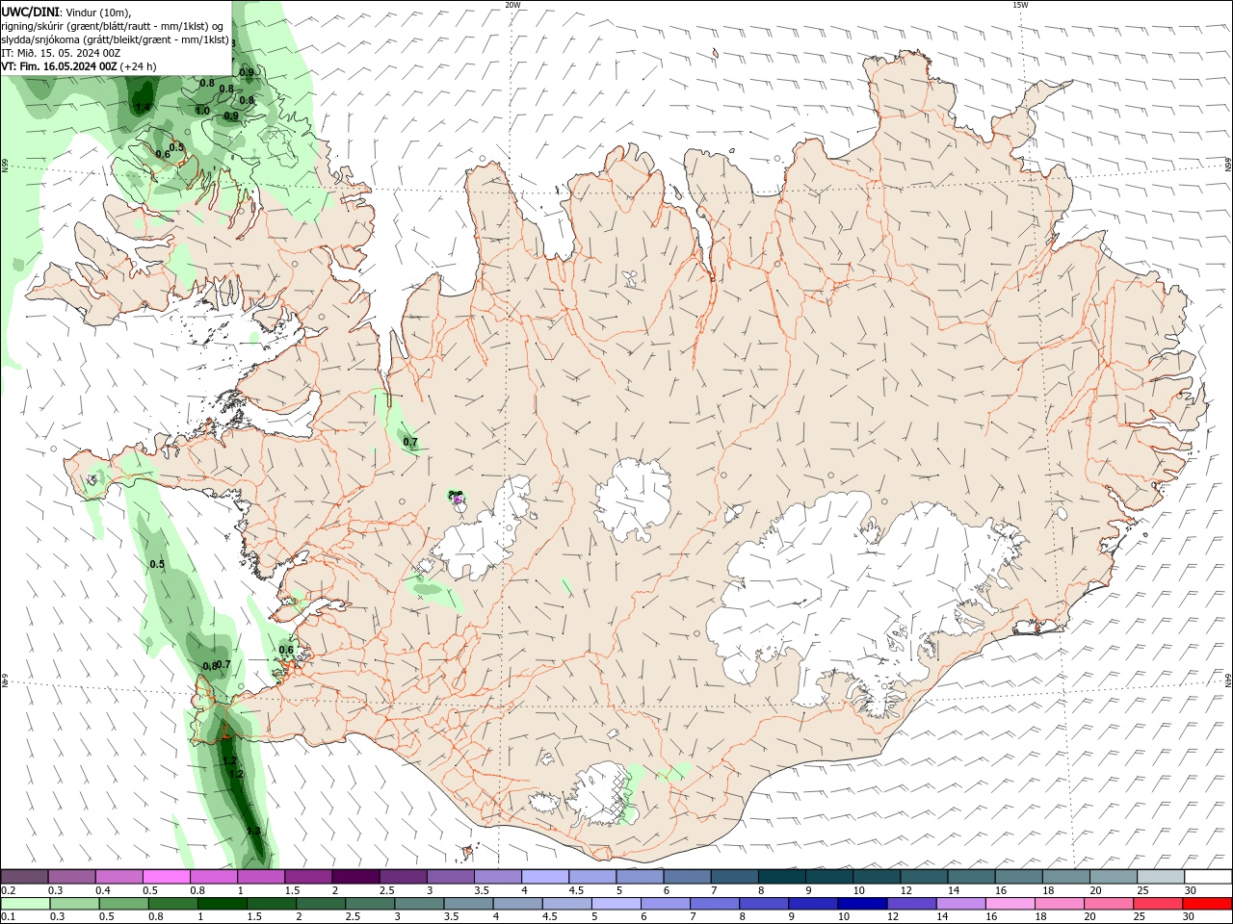Click the rigning/skúrir legend description line
The height and width of the screenshot is (924, 1233).
click(x=114, y=26)
